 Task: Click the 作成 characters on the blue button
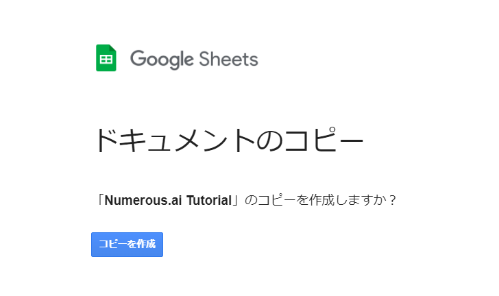tap(146, 244)
